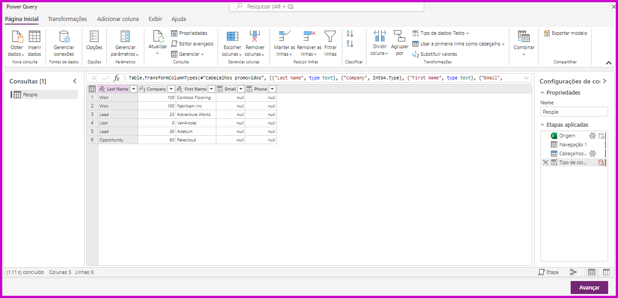Open Email column filter dropdown
Viewport: 618px width, 298px height.
[241, 89]
